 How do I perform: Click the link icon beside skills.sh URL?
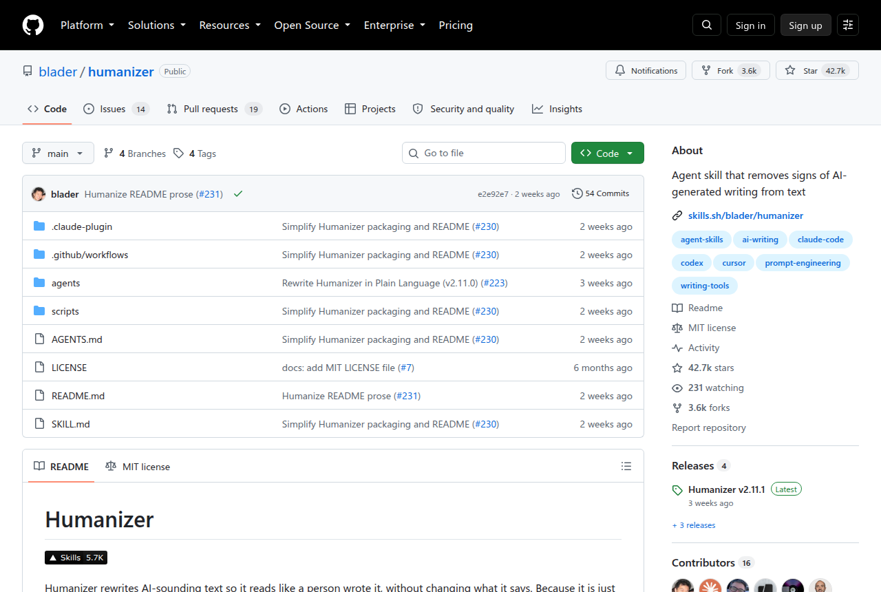pos(677,215)
